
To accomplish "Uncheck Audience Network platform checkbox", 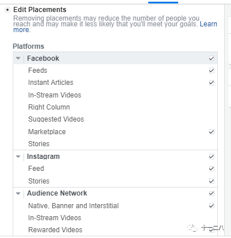I will click(x=211, y=193).
